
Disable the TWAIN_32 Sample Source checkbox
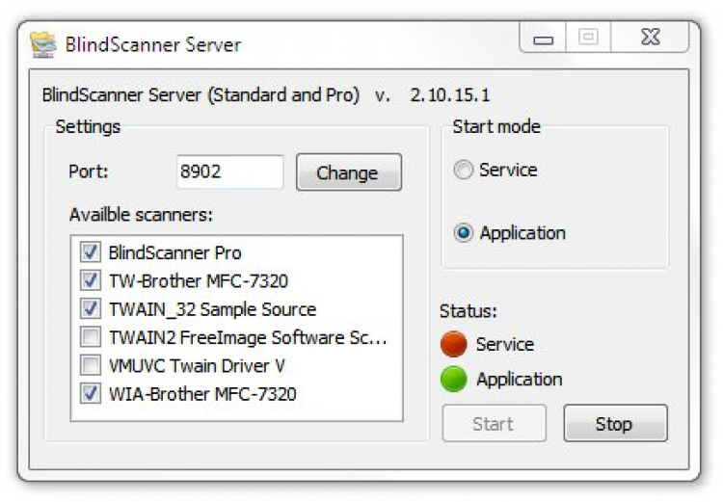(x=91, y=309)
